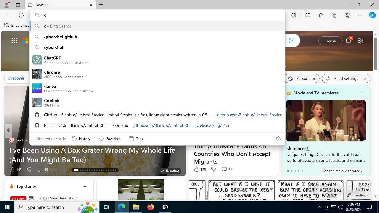379x213 pixels.
Task: Select the first carousel page dot
Action: coord(76,170)
